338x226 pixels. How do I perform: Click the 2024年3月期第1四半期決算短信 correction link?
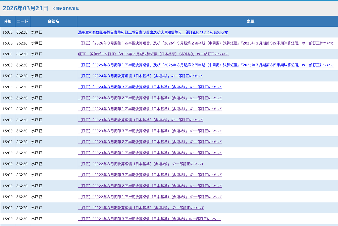[150, 109]
